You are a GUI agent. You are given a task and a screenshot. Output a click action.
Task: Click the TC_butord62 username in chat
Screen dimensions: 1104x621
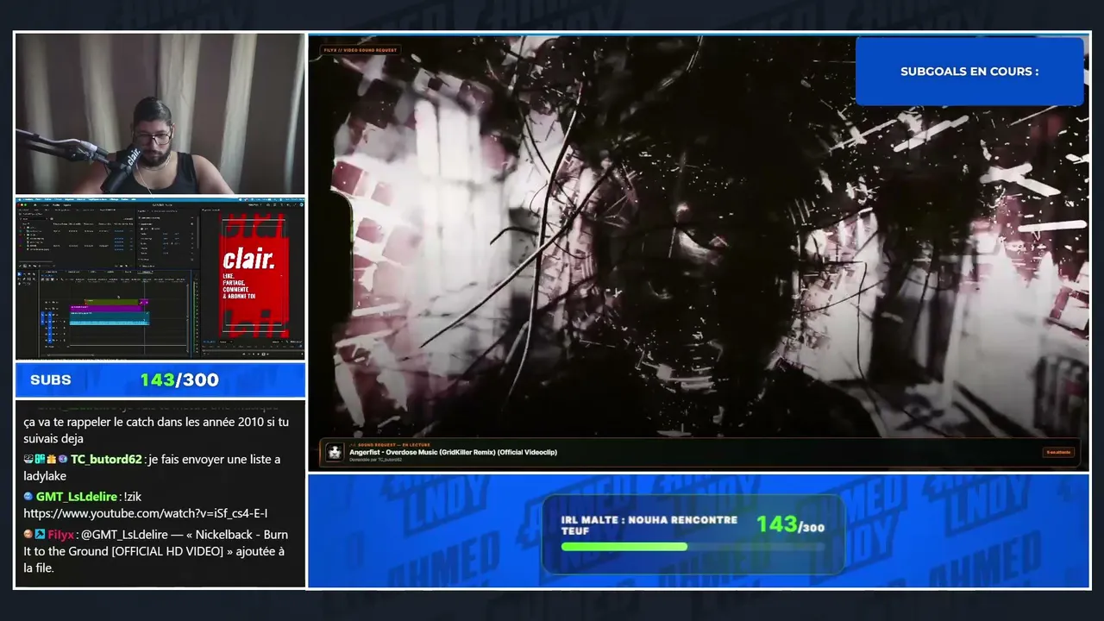click(106, 460)
